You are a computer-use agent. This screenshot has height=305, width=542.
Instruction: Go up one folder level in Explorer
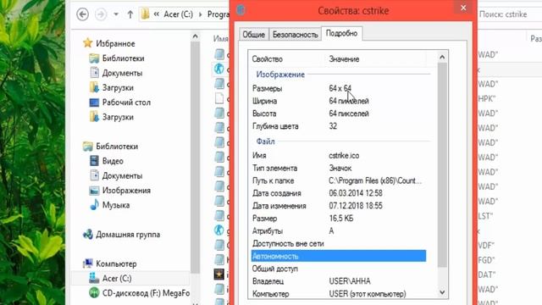(x=130, y=14)
